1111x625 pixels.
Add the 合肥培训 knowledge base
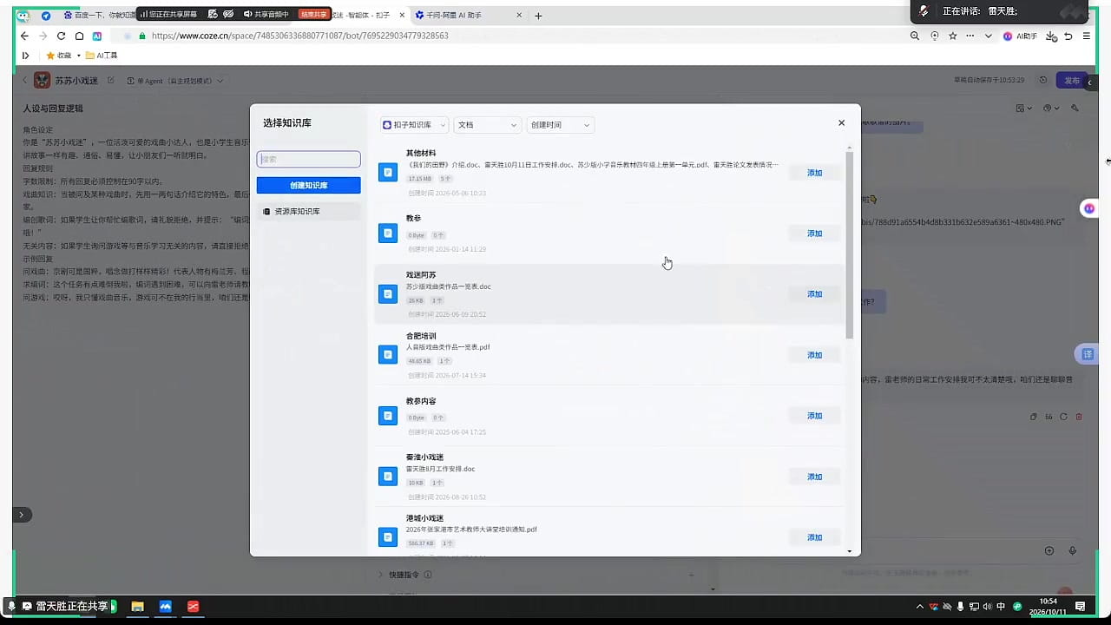point(814,355)
